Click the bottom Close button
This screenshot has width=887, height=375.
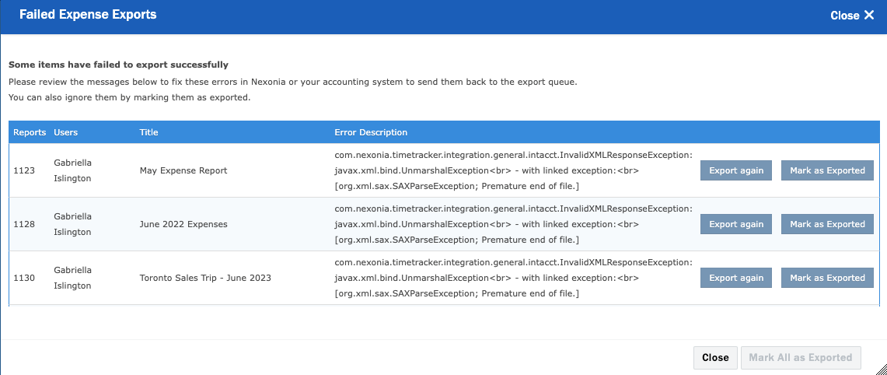point(715,357)
